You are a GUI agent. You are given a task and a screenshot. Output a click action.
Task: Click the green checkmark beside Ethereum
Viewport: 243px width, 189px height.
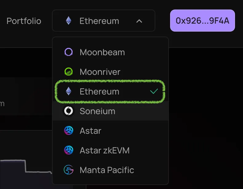click(154, 91)
